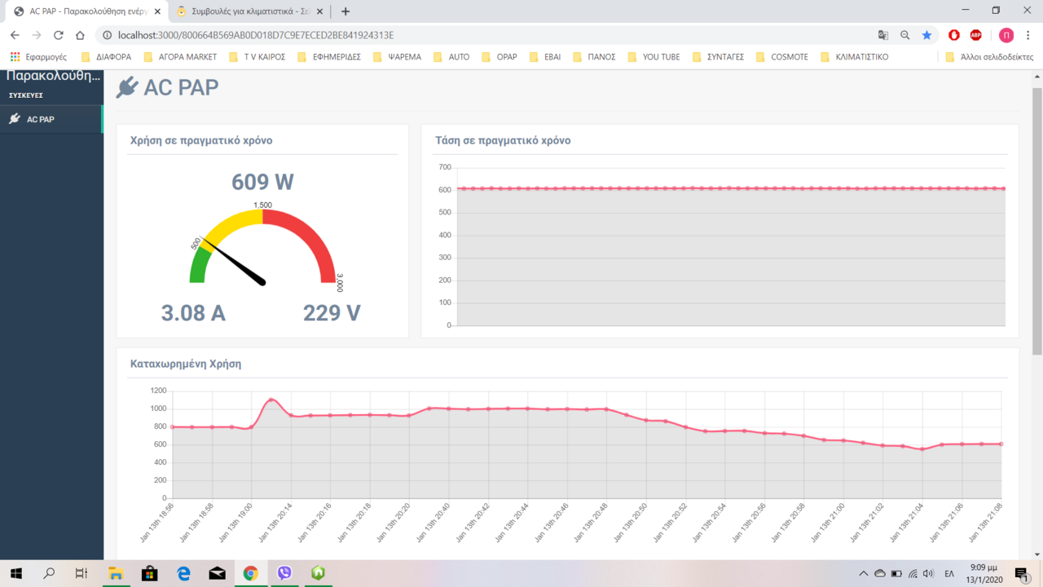Open the ΔΙΑΦΟΡΑ bookmark folder
Image resolution: width=1043 pixels, height=587 pixels.
(106, 57)
